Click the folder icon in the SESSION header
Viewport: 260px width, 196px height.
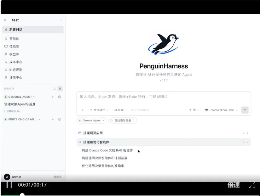click(54, 89)
